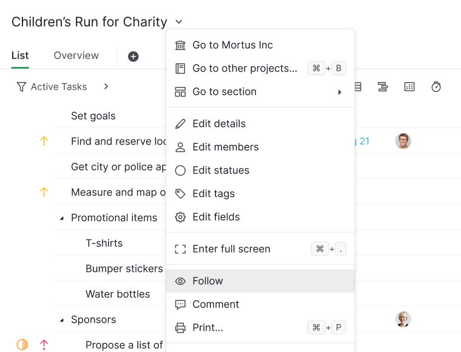Choose Edit fields in the menu
The image size is (461, 352).
(260, 217)
